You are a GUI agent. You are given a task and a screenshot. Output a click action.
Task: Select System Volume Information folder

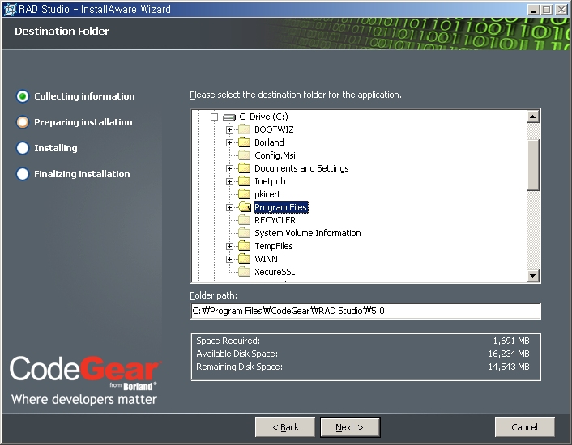307,233
